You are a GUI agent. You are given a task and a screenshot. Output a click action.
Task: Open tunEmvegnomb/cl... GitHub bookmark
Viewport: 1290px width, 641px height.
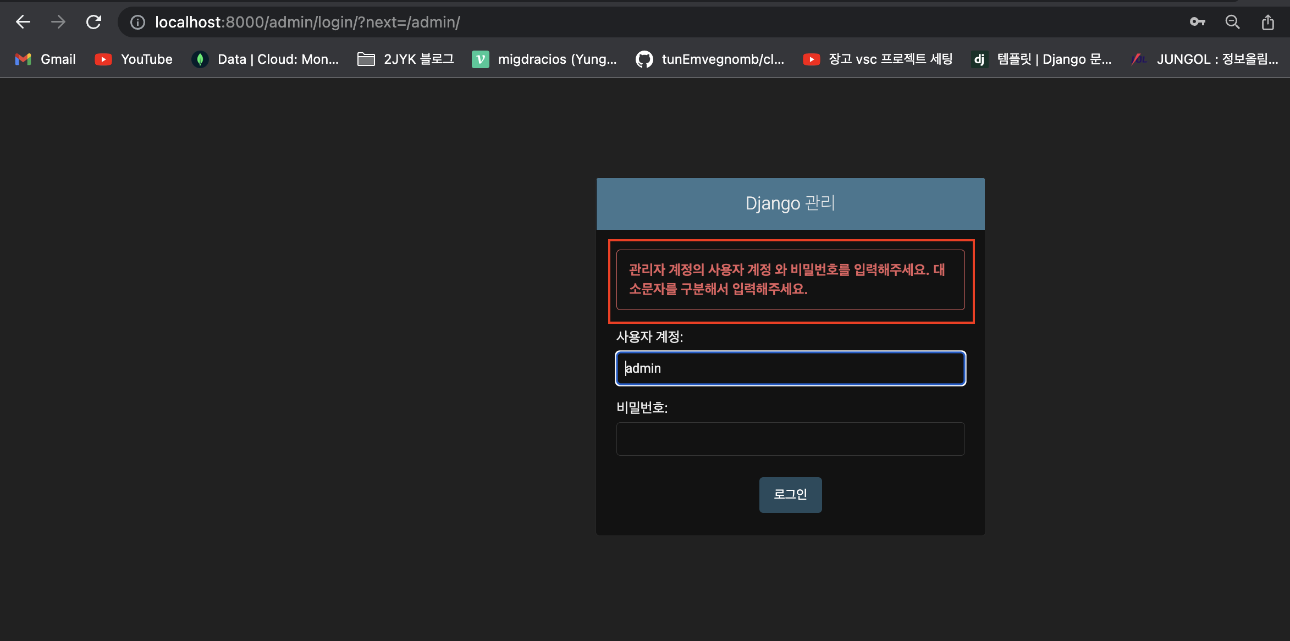coord(710,59)
